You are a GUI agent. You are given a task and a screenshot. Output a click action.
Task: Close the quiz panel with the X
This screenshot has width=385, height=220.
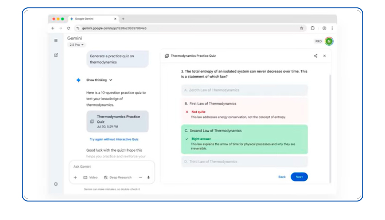click(324, 56)
